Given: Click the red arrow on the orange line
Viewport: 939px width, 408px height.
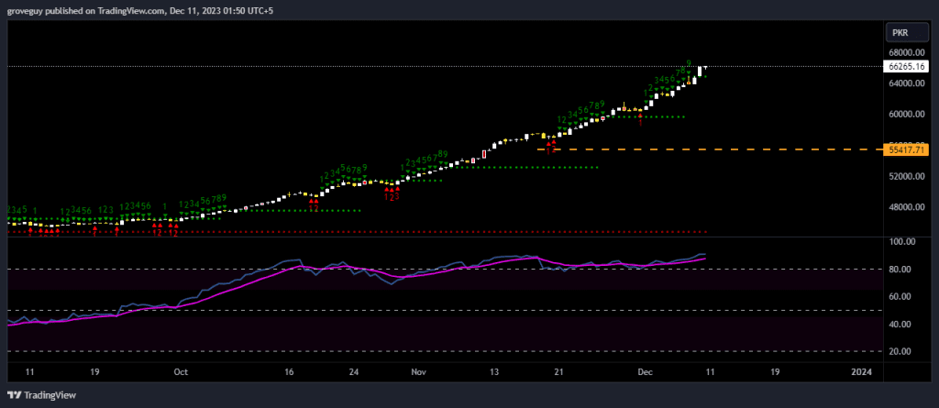Looking at the screenshot, I should point(549,144).
